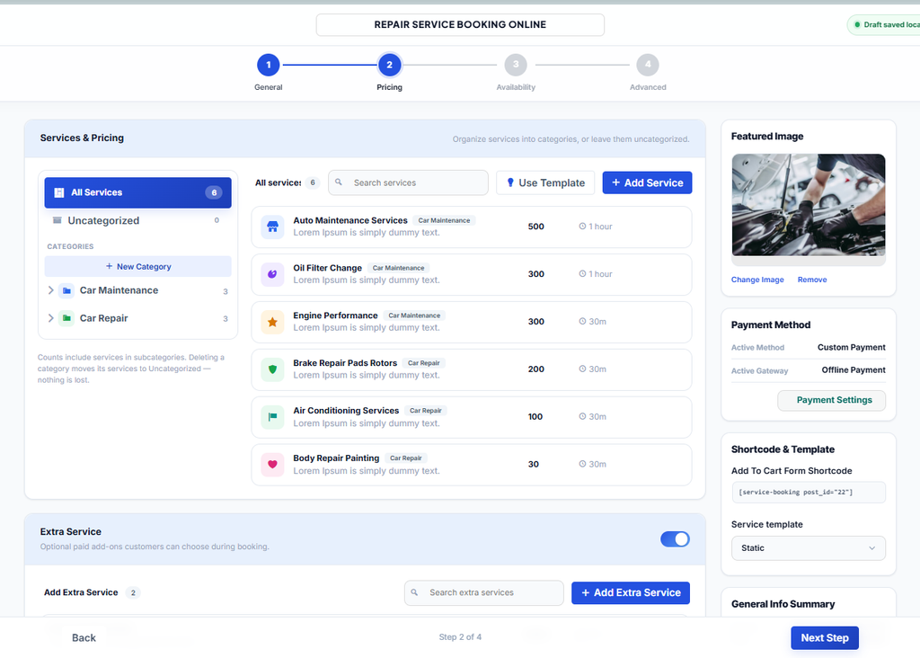The image size is (920, 658).
Task: Click the magnifier icon in Search services
Action: [339, 182]
